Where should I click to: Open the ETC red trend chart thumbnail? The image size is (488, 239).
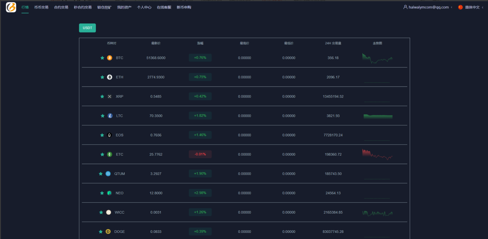click(377, 154)
